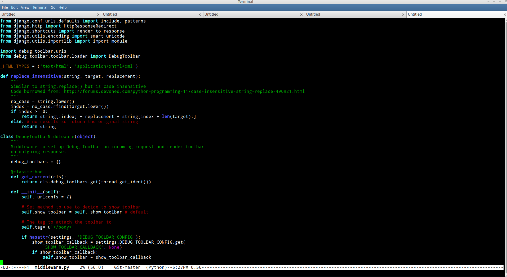Open the Go menu

(53, 7)
